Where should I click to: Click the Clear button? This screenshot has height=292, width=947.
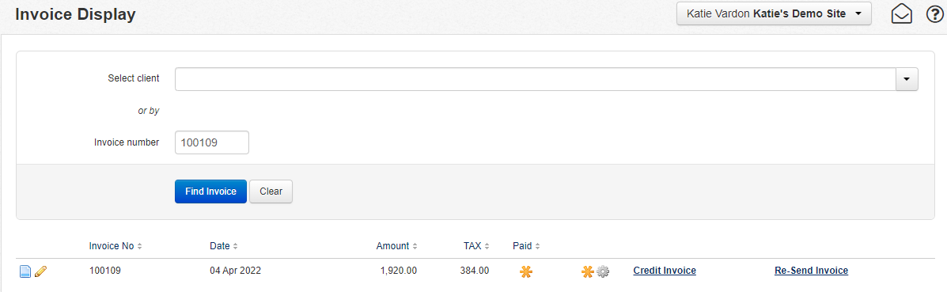click(x=271, y=192)
